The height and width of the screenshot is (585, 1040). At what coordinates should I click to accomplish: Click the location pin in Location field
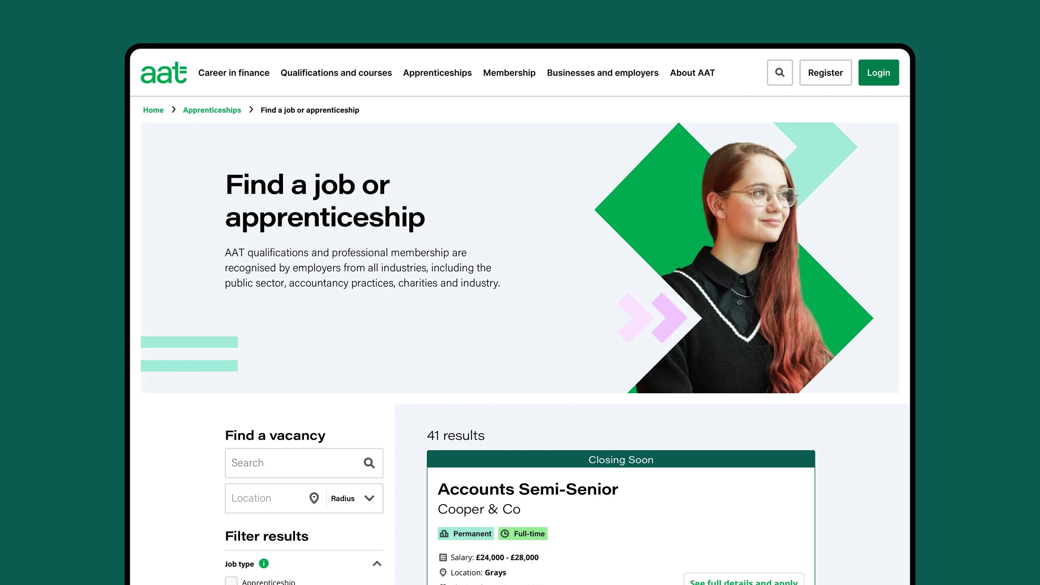click(x=314, y=498)
